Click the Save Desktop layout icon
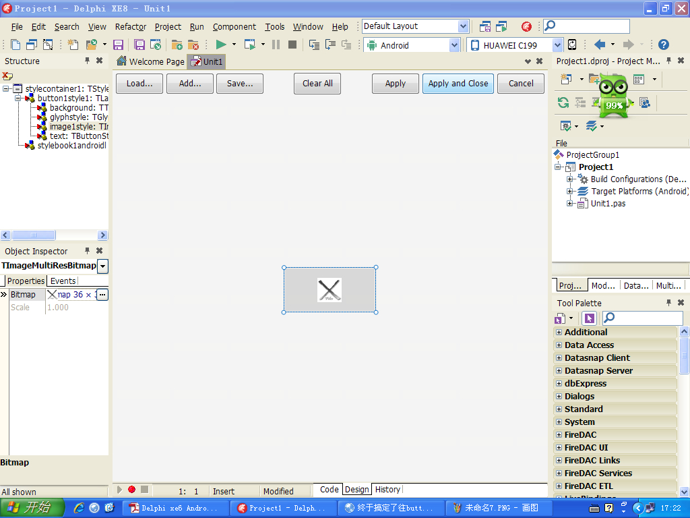Viewport: 690px width, 518px height. click(485, 26)
